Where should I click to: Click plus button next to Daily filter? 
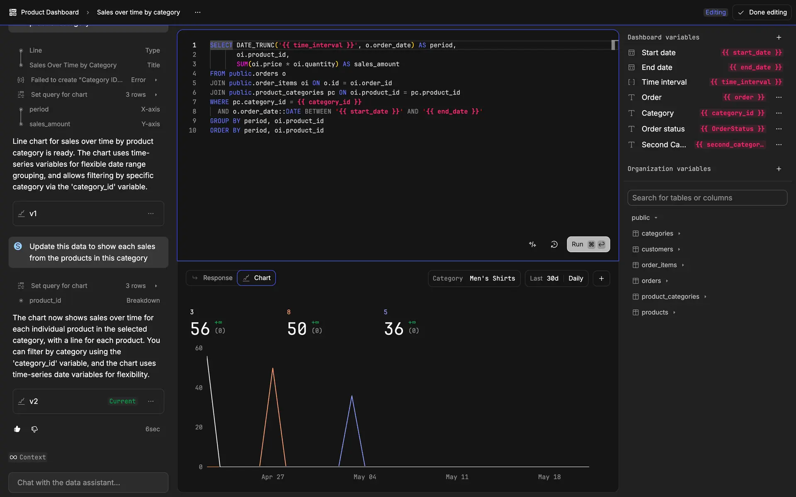[x=601, y=278]
